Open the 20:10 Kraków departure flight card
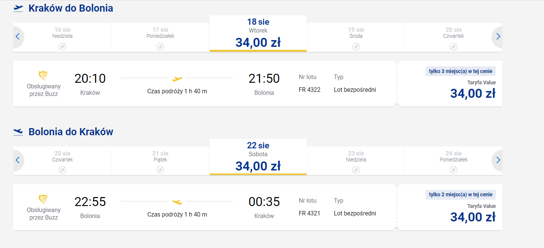 click(x=205, y=84)
